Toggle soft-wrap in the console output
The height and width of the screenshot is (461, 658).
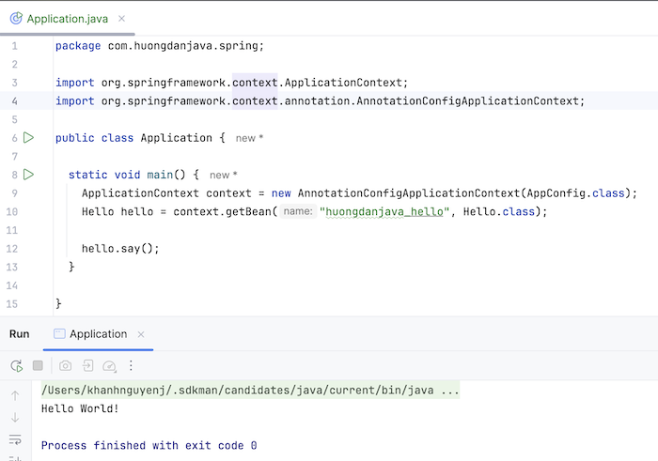point(15,439)
